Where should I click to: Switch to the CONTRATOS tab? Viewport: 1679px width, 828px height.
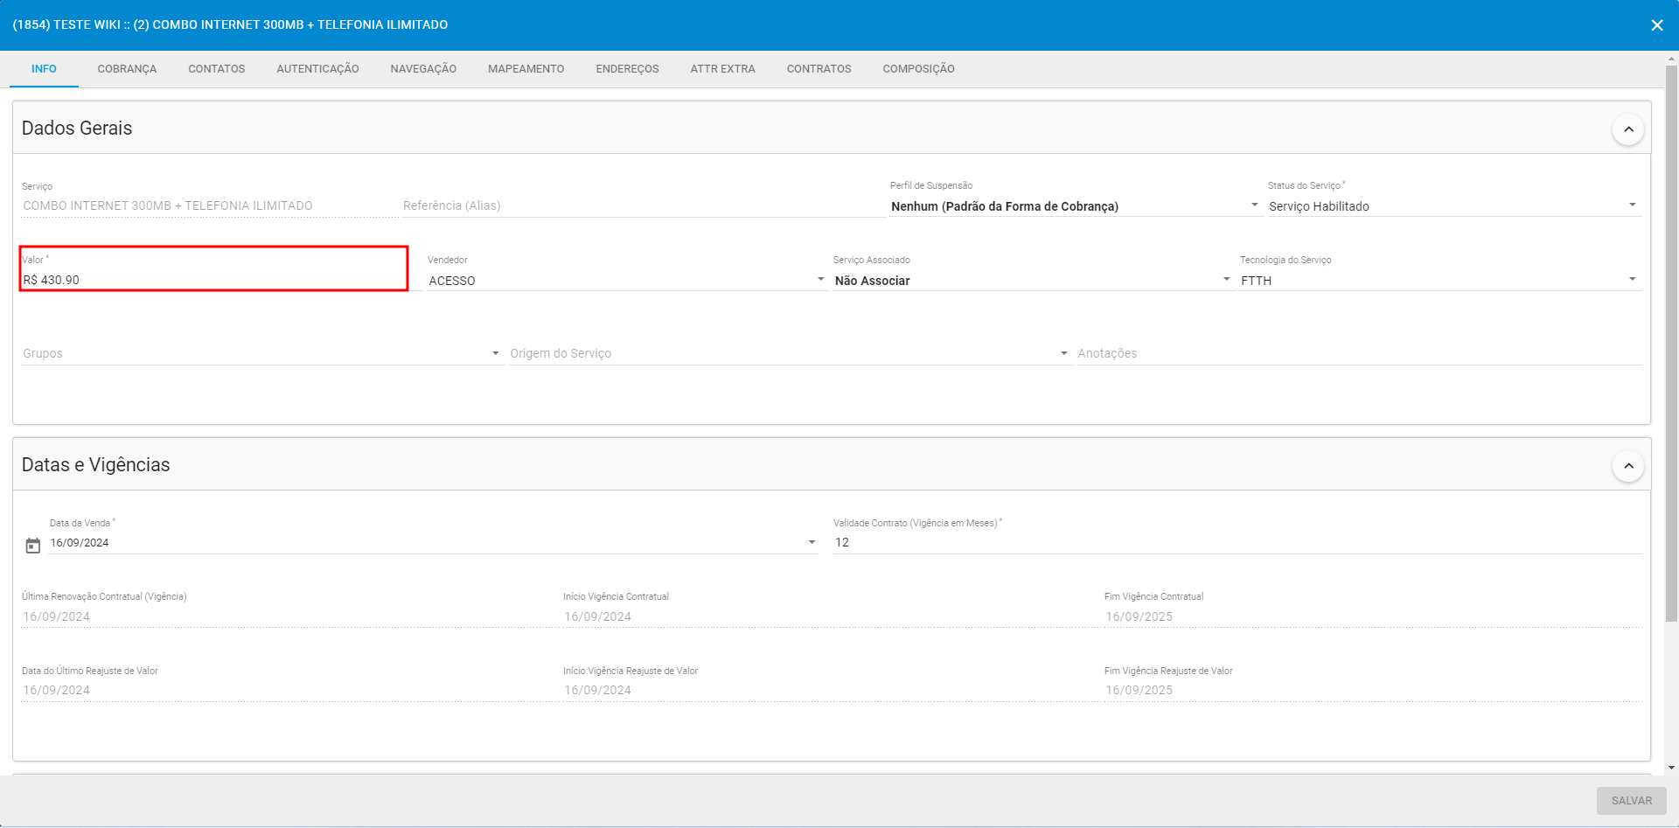pos(819,69)
